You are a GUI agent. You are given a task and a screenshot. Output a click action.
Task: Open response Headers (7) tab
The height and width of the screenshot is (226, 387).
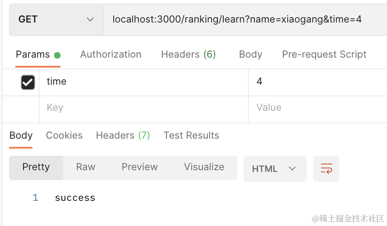click(123, 136)
